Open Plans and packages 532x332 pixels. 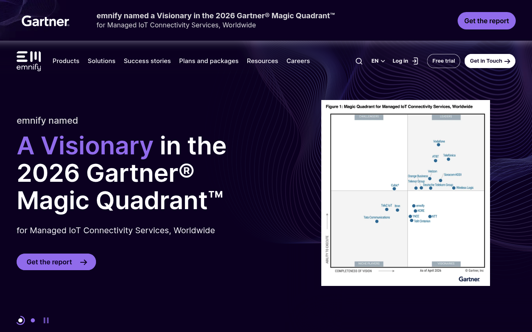coord(209,61)
